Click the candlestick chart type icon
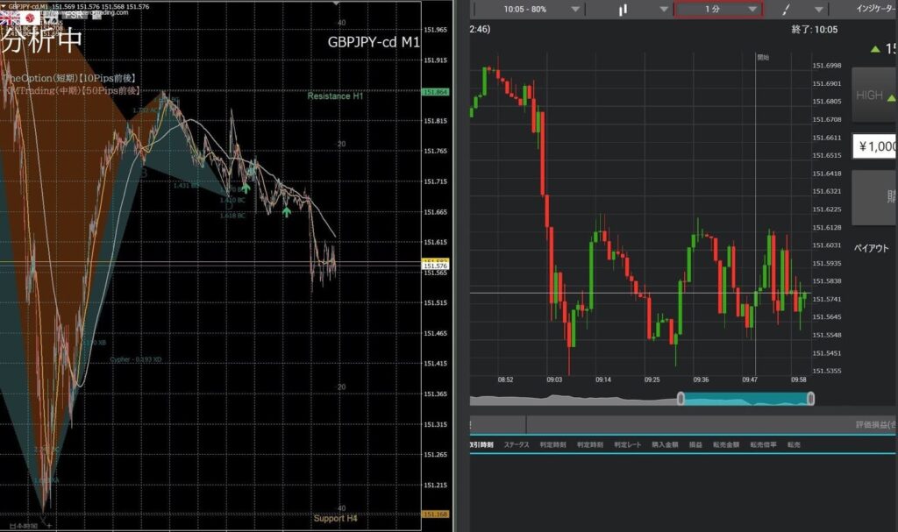 click(x=623, y=9)
